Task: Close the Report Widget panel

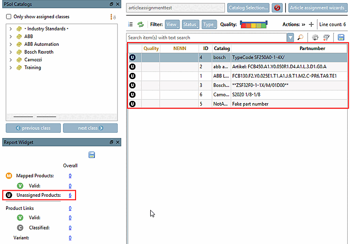Action: tap(118, 142)
